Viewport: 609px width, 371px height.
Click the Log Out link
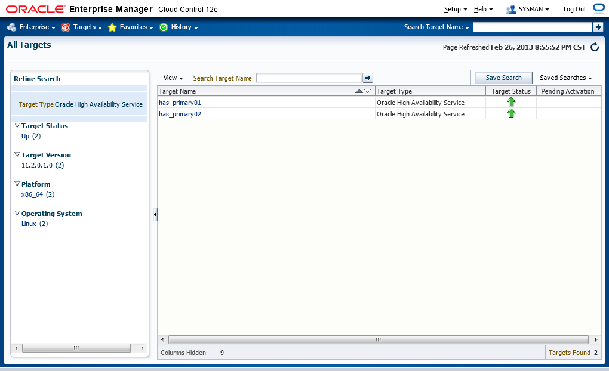coord(575,10)
